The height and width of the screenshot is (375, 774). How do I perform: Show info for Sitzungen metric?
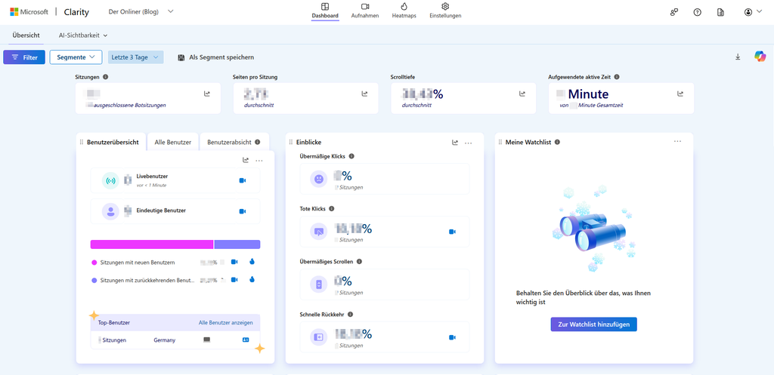[106, 77]
